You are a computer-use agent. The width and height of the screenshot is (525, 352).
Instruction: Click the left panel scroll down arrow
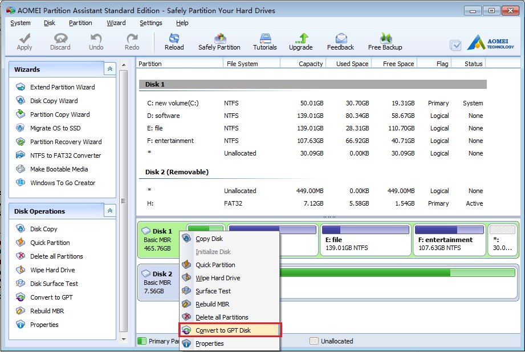click(x=124, y=339)
